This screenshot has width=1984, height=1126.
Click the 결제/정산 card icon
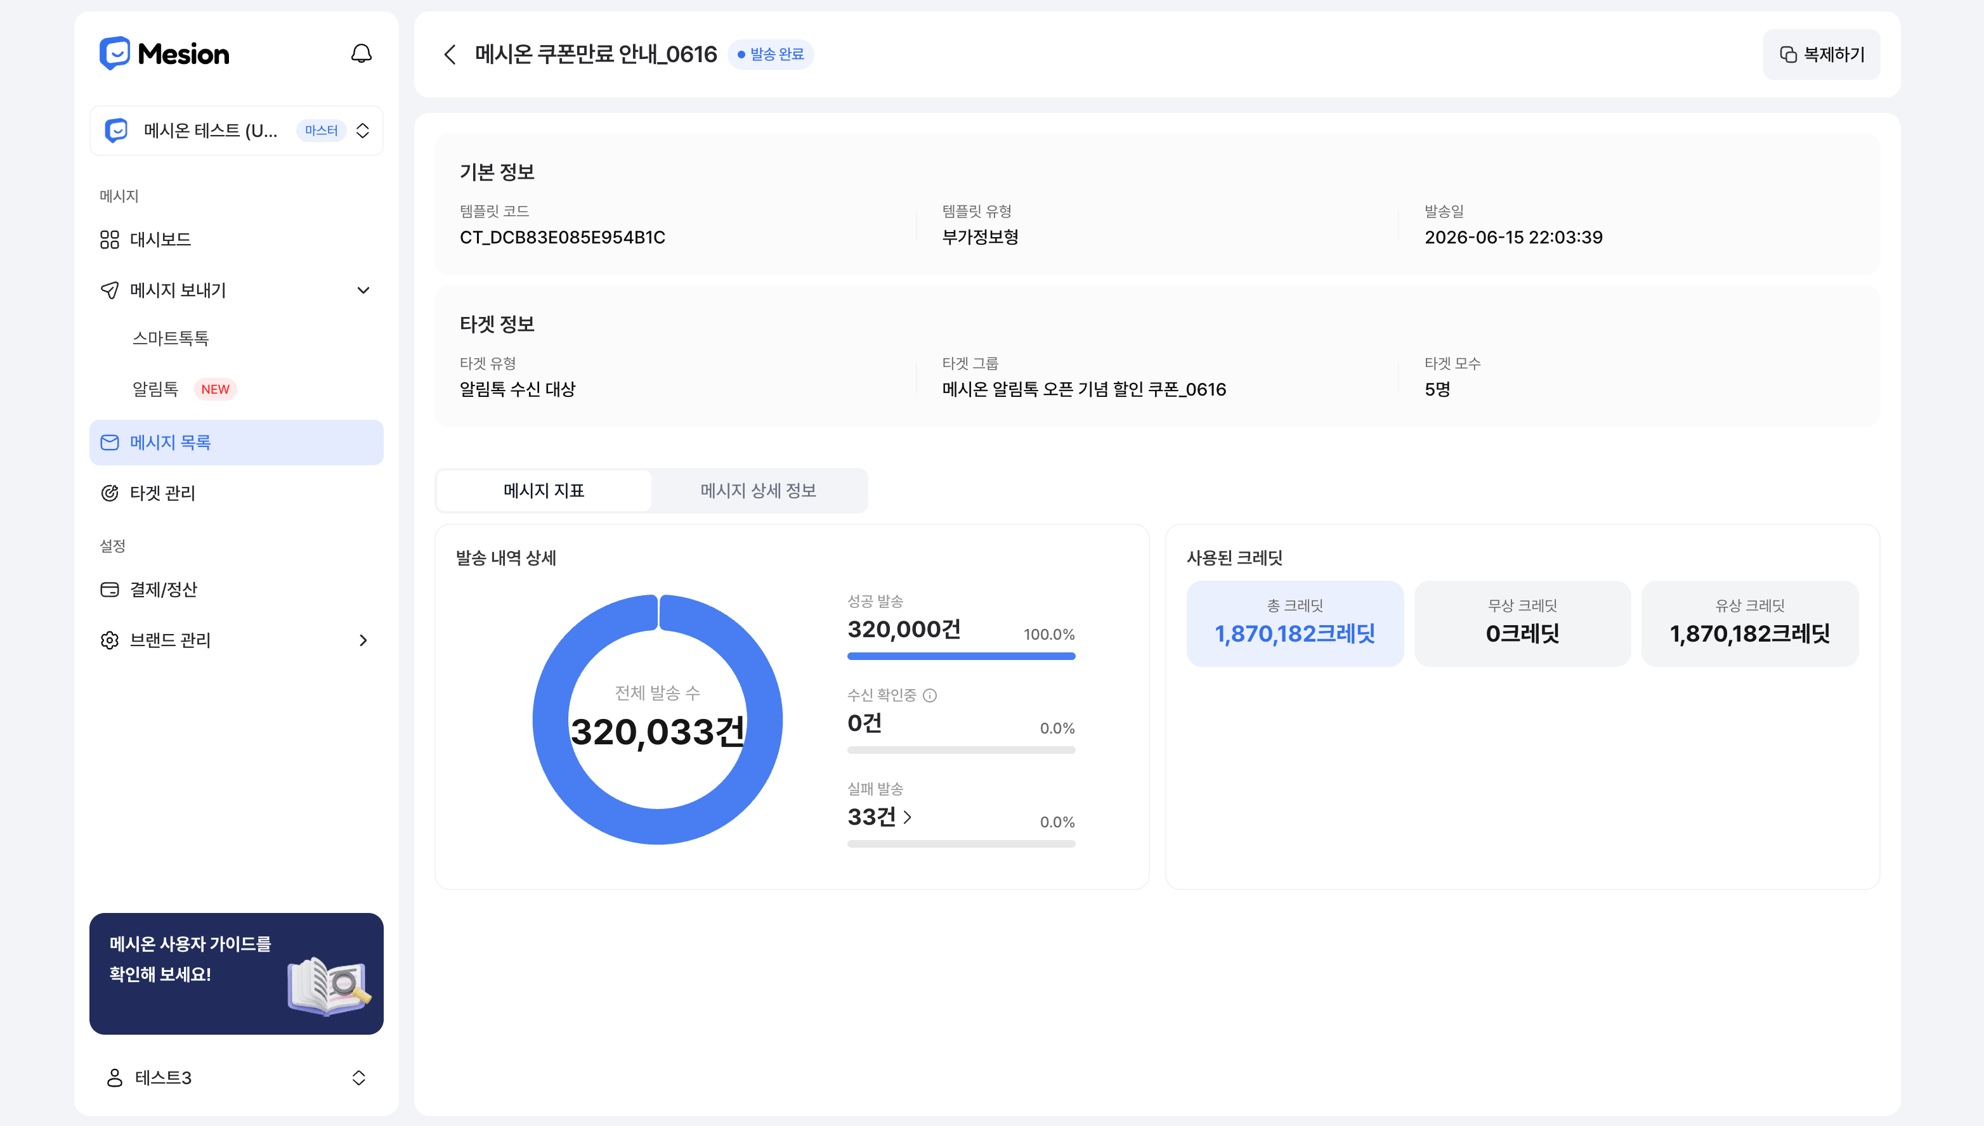click(110, 589)
